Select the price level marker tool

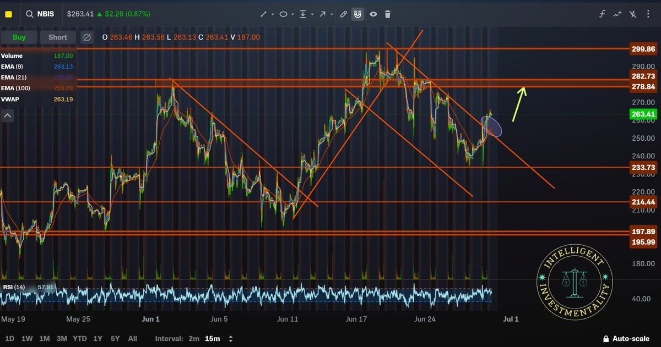(x=303, y=14)
